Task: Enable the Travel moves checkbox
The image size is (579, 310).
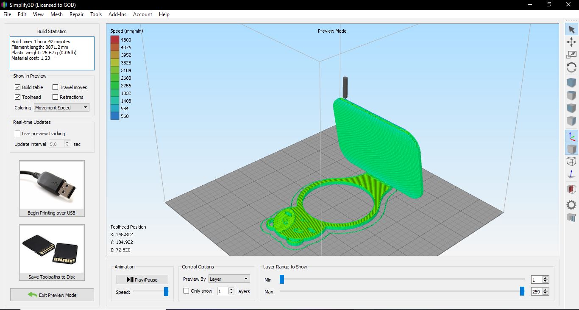Action: (x=55, y=87)
